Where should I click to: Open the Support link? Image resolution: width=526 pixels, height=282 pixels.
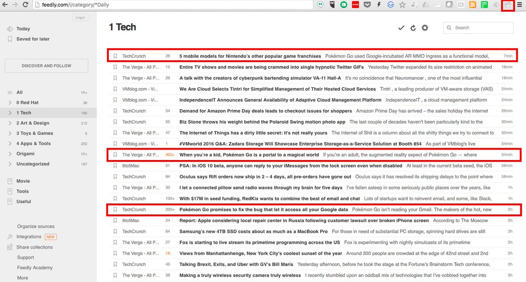click(x=25, y=258)
